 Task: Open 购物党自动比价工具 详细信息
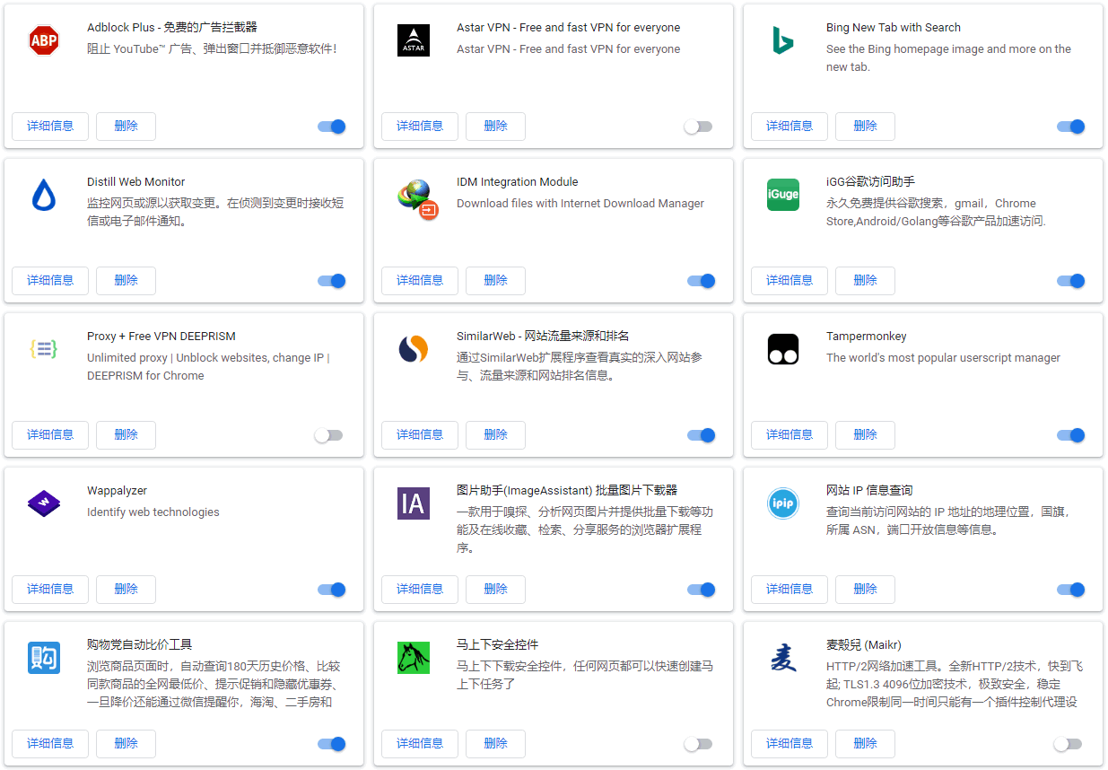click(x=50, y=744)
